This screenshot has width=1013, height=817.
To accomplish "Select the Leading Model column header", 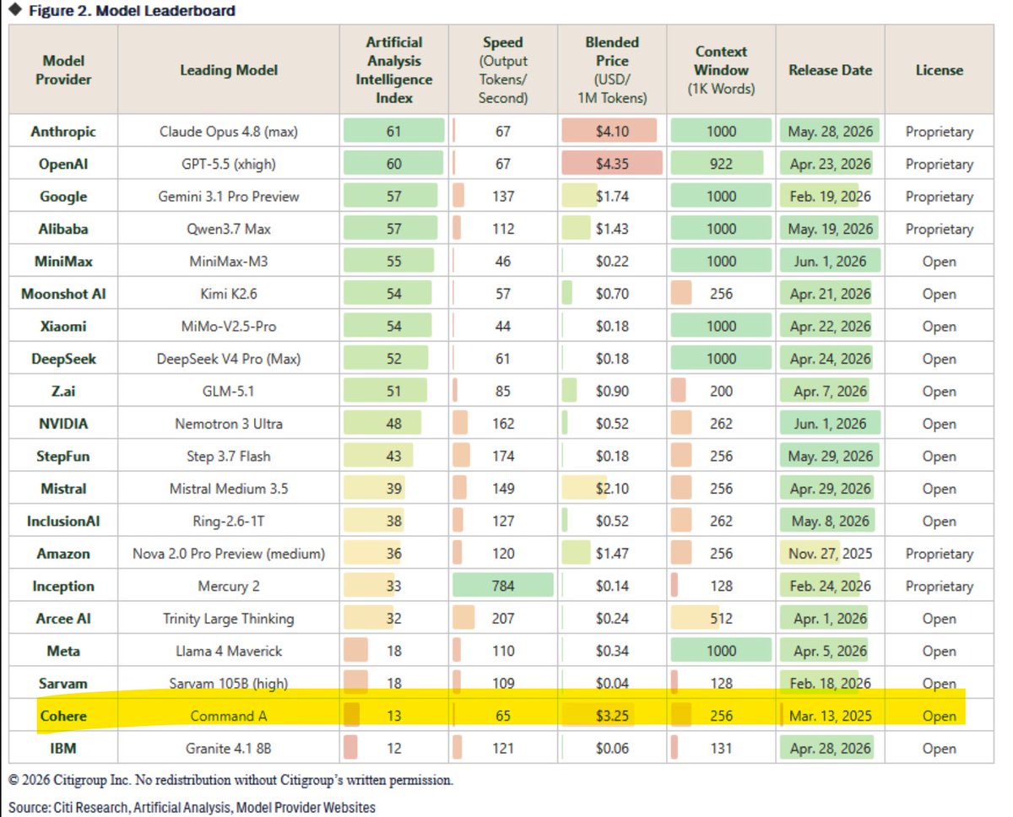I will coord(229,70).
